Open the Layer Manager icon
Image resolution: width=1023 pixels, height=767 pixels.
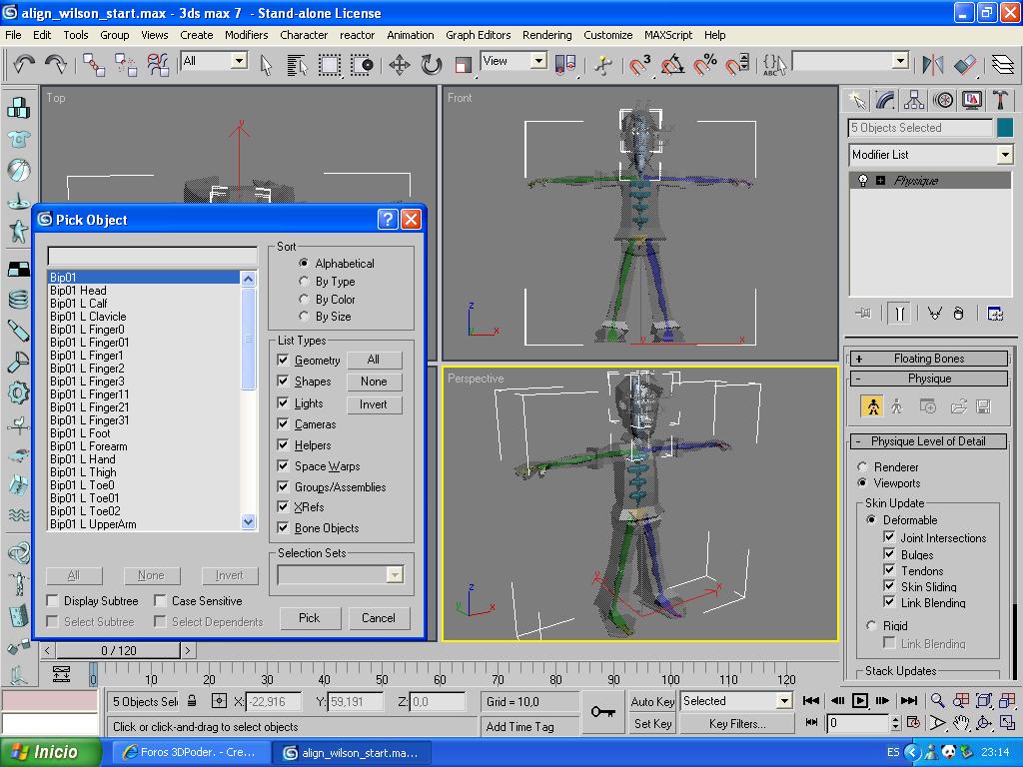1003,65
